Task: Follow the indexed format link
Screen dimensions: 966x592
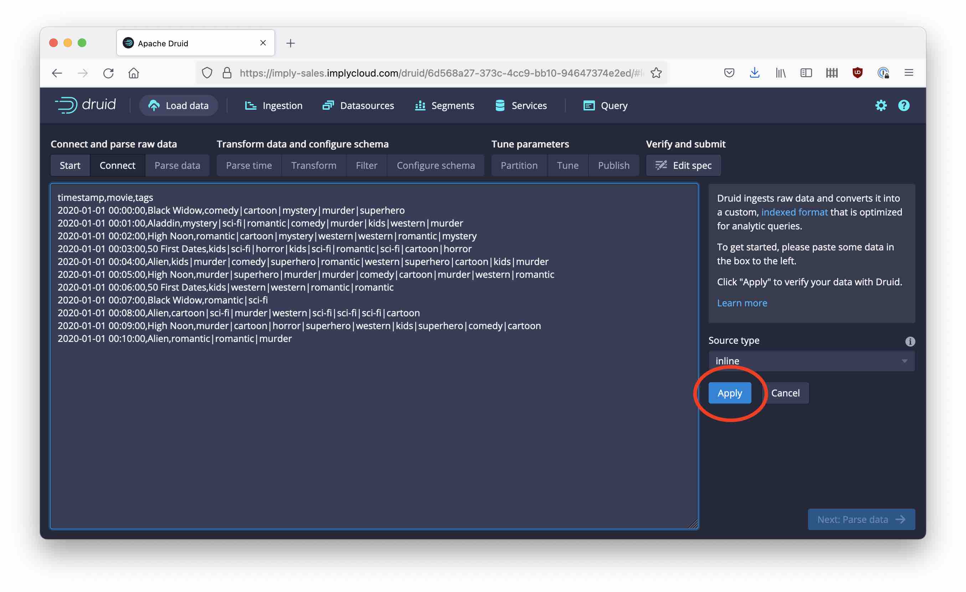Action: coord(794,212)
